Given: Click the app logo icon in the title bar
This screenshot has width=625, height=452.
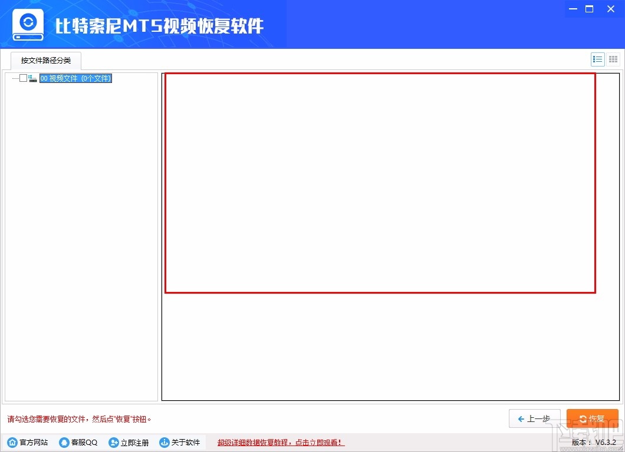Looking at the screenshot, I should [27, 24].
